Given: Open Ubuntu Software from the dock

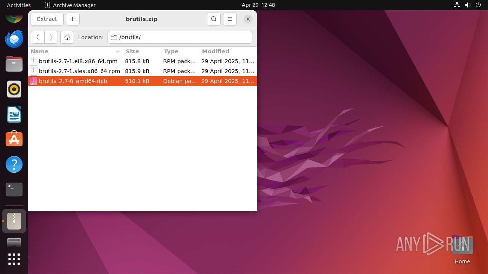Looking at the screenshot, I should (x=14, y=139).
